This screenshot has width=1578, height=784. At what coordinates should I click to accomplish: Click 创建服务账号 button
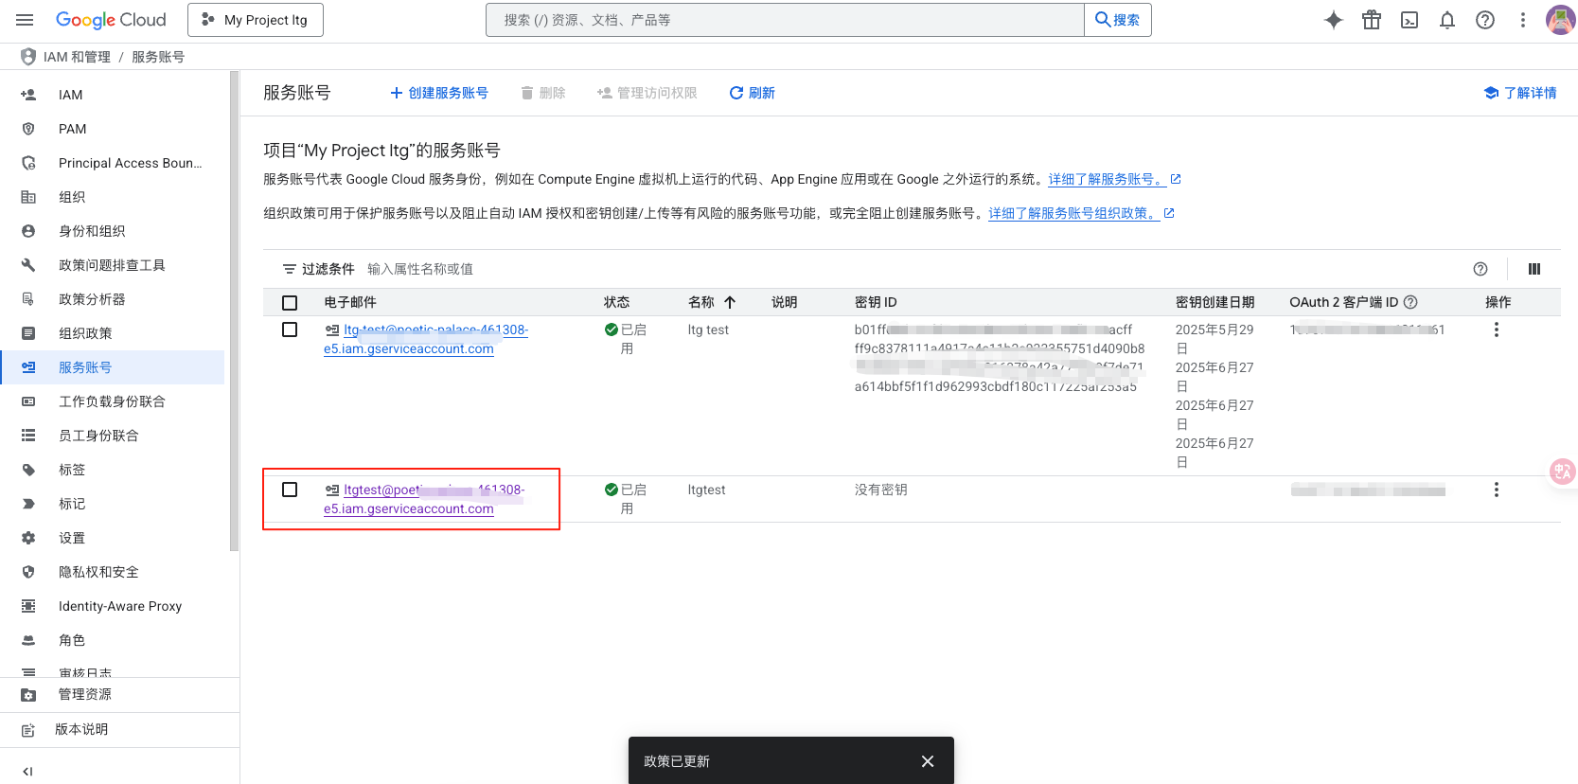coord(439,93)
